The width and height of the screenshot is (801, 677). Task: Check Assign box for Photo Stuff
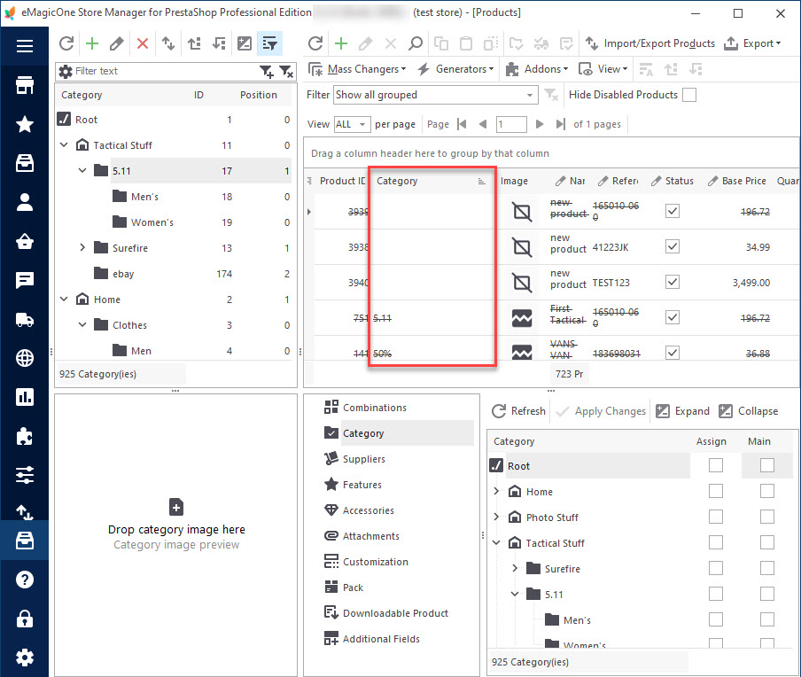716,517
